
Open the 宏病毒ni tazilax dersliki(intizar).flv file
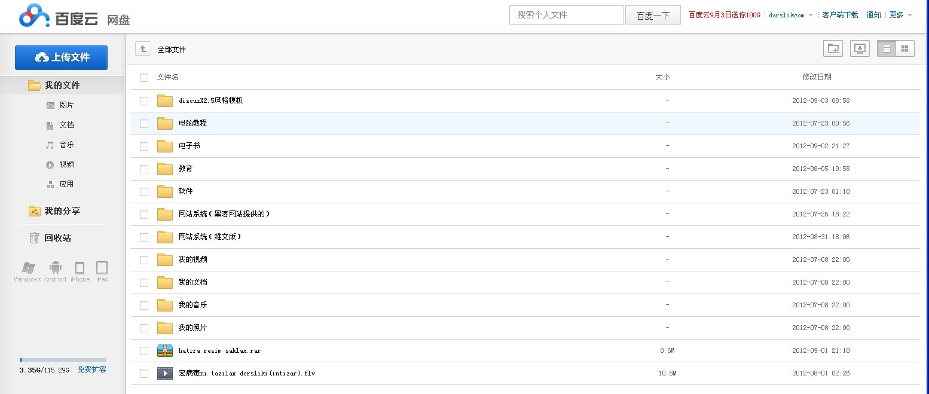pos(246,373)
